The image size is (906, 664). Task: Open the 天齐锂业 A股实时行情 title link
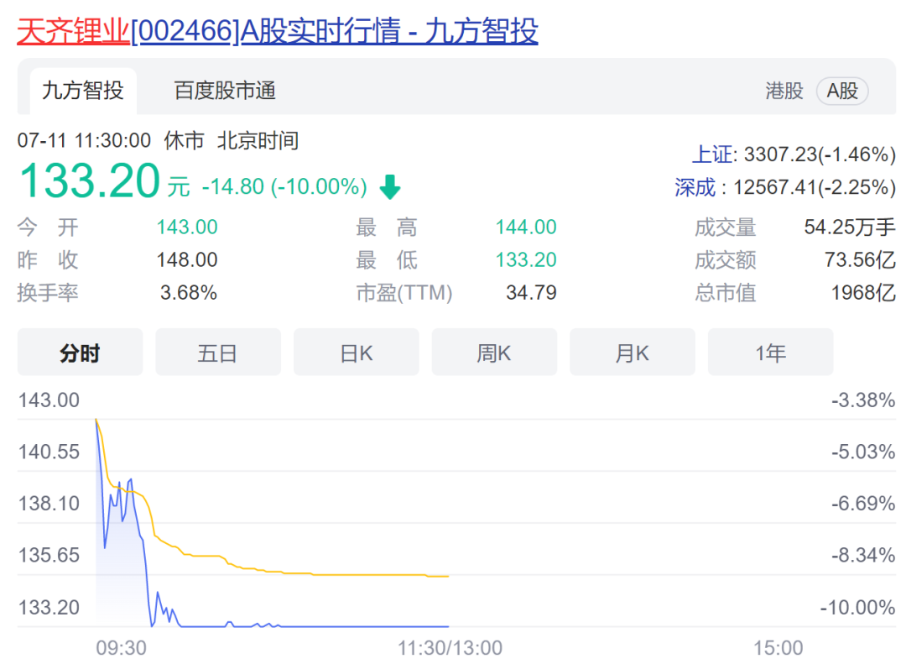277,31
